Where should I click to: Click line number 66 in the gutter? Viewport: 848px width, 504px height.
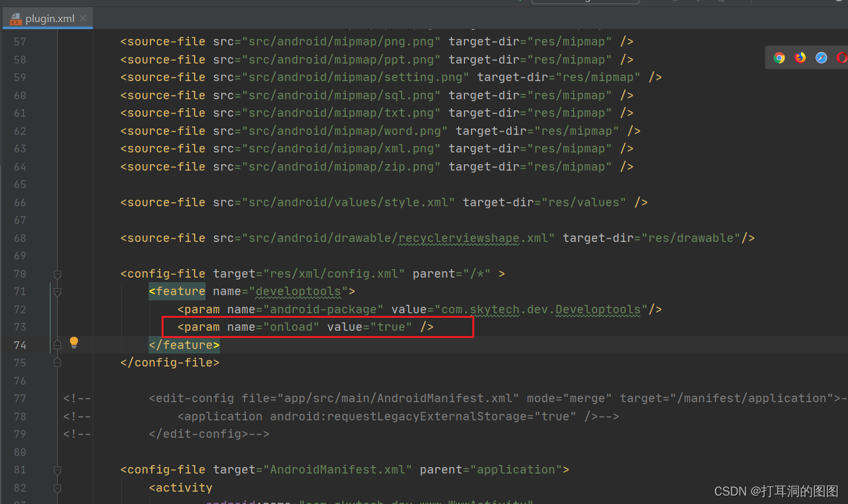tap(19, 202)
